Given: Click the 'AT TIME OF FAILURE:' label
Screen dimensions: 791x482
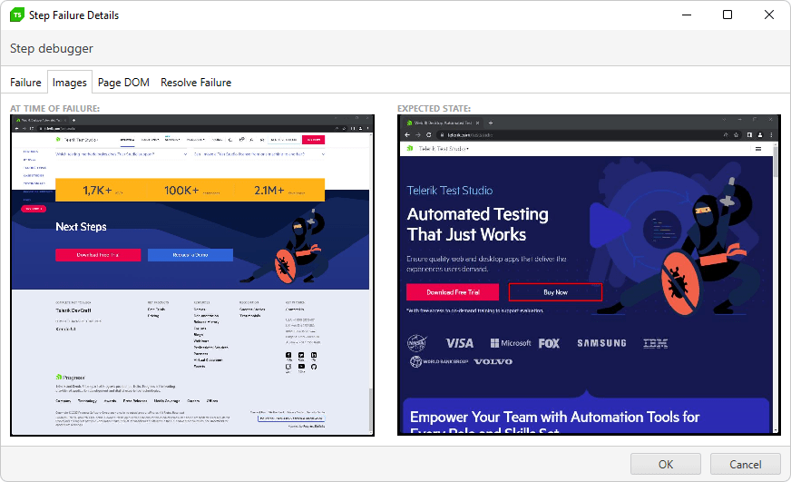Looking at the screenshot, I should click(x=55, y=109).
